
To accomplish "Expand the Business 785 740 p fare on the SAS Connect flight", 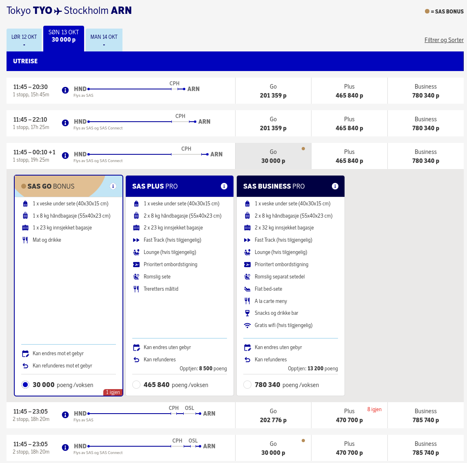I will 426,448.
